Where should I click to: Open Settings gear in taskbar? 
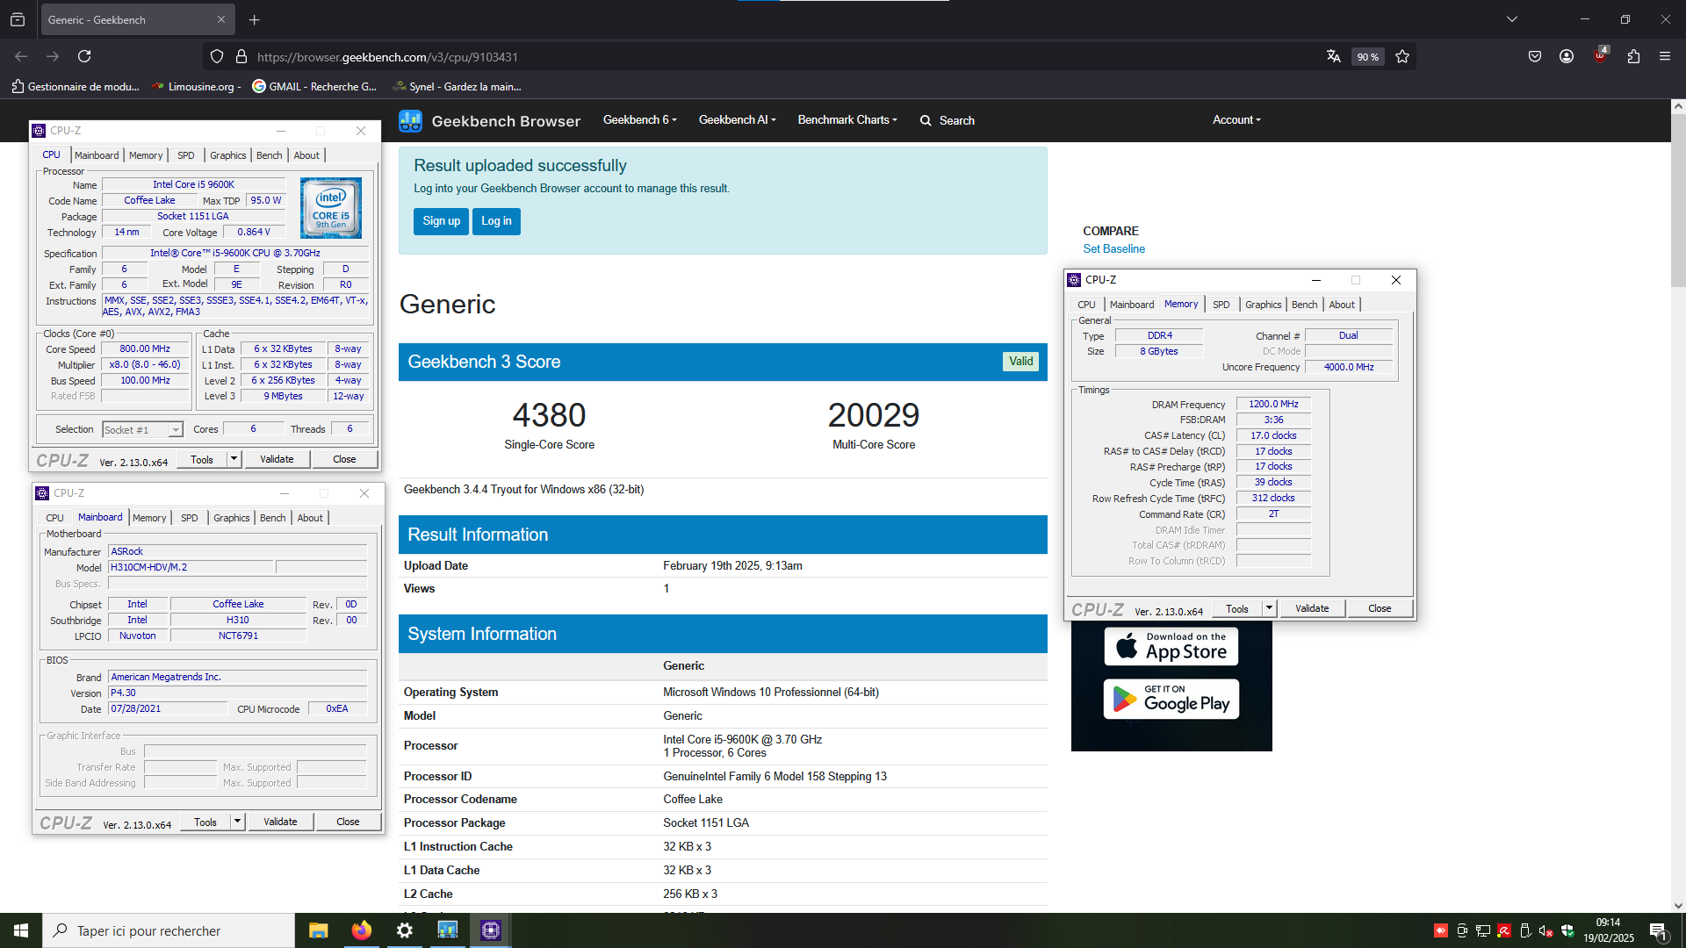tap(404, 930)
